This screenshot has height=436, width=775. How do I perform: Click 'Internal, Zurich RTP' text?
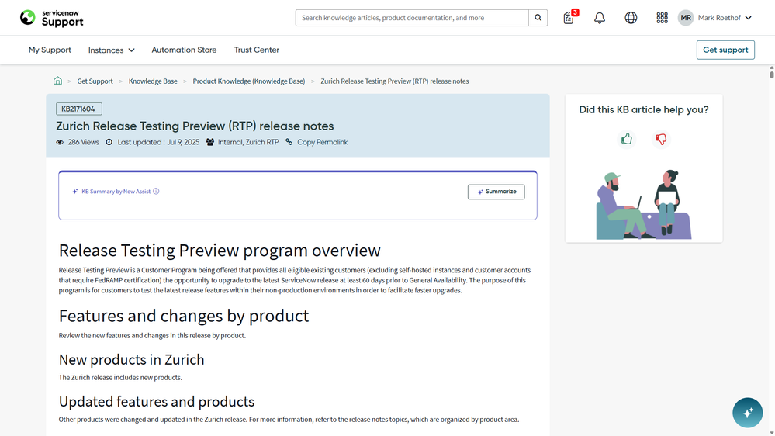point(248,142)
